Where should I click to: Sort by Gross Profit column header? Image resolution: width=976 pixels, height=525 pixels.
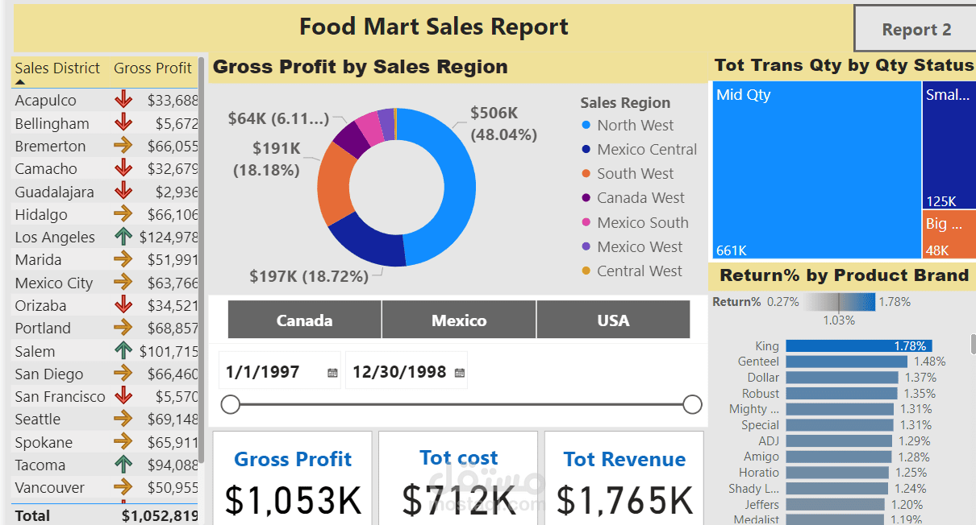tap(152, 68)
